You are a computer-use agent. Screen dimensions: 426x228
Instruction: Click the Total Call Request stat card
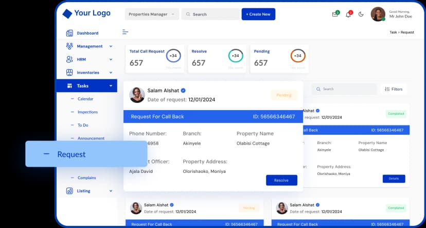[x=155, y=59]
